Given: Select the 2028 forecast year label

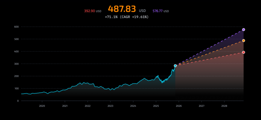Looking at the screenshot, I should [224, 106].
